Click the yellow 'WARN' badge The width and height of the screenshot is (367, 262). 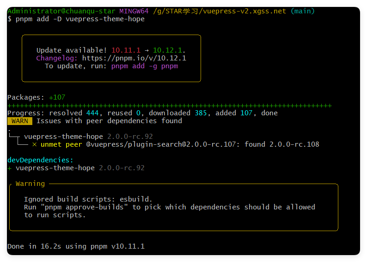pyautogui.click(x=20, y=121)
